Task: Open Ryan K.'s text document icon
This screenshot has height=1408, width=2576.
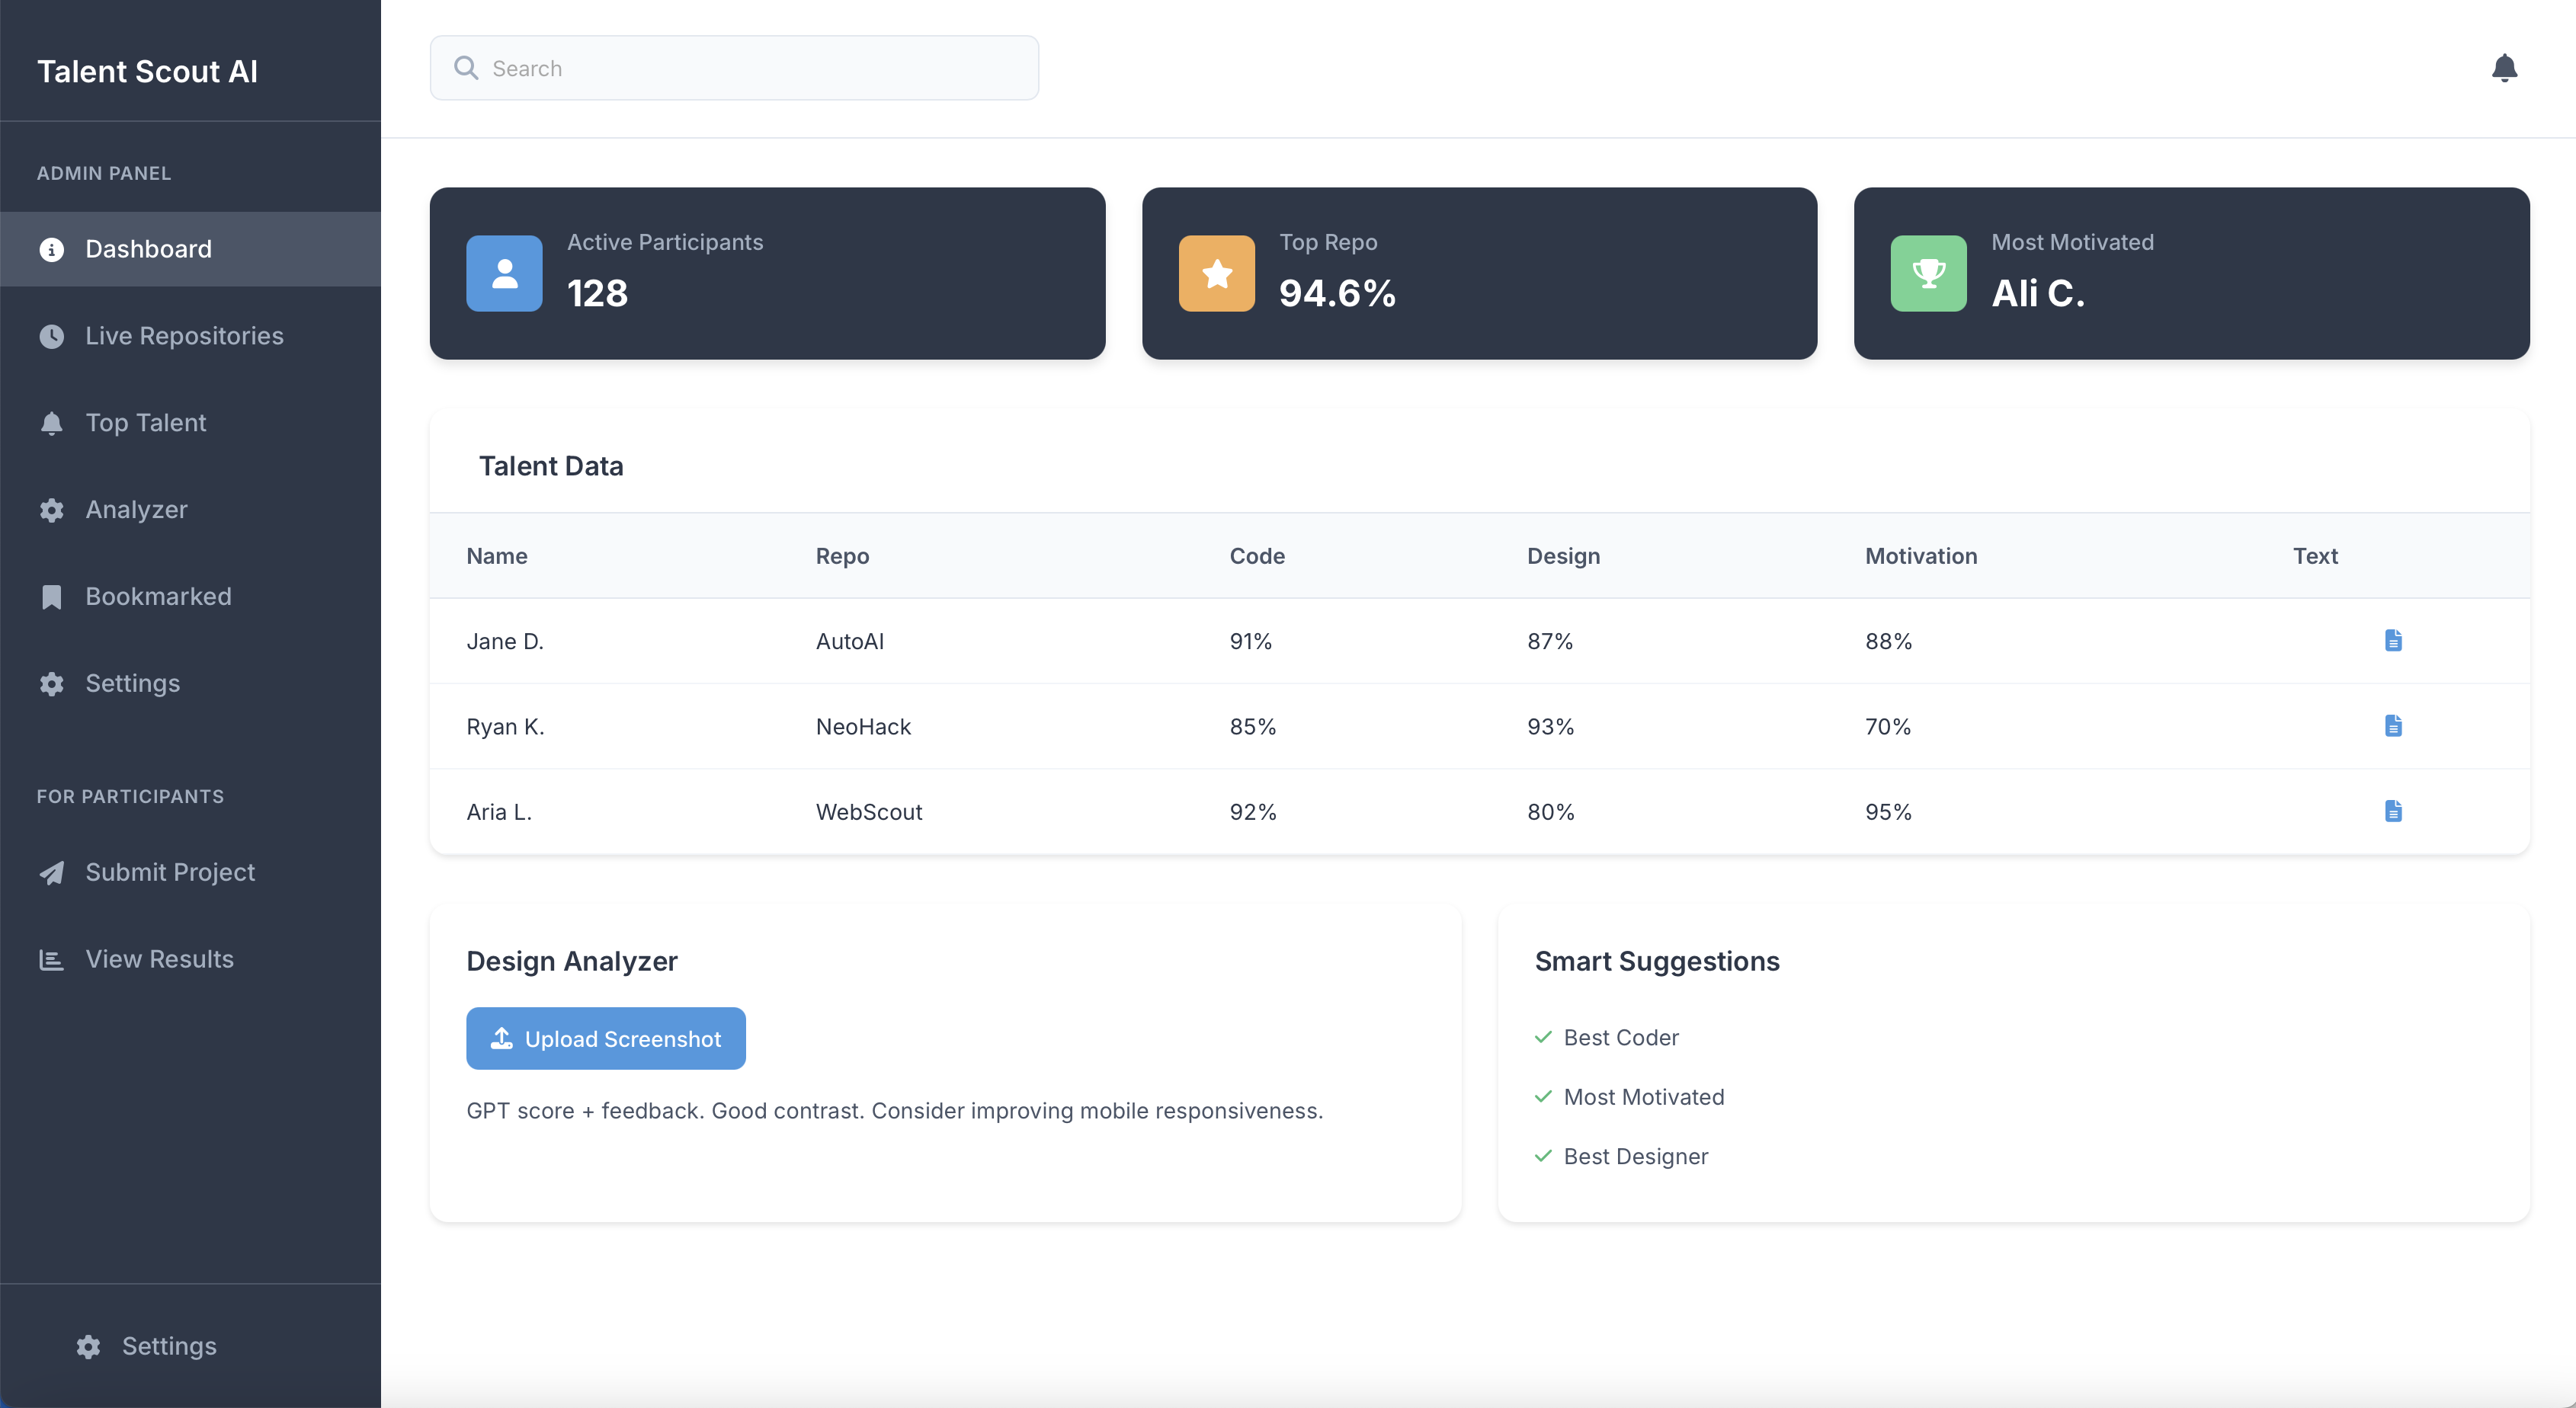Action: pyautogui.click(x=2392, y=726)
